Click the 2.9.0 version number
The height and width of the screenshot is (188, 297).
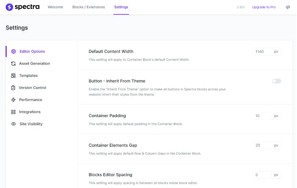click(x=241, y=7)
